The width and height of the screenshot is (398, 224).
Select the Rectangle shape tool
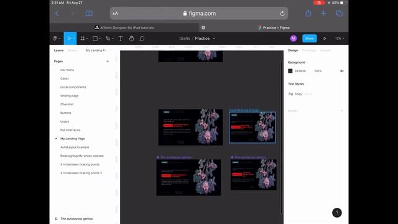pyautogui.click(x=95, y=39)
